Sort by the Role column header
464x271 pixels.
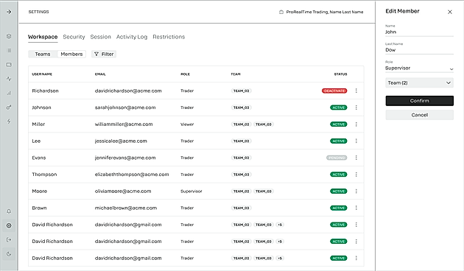click(x=186, y=74)
